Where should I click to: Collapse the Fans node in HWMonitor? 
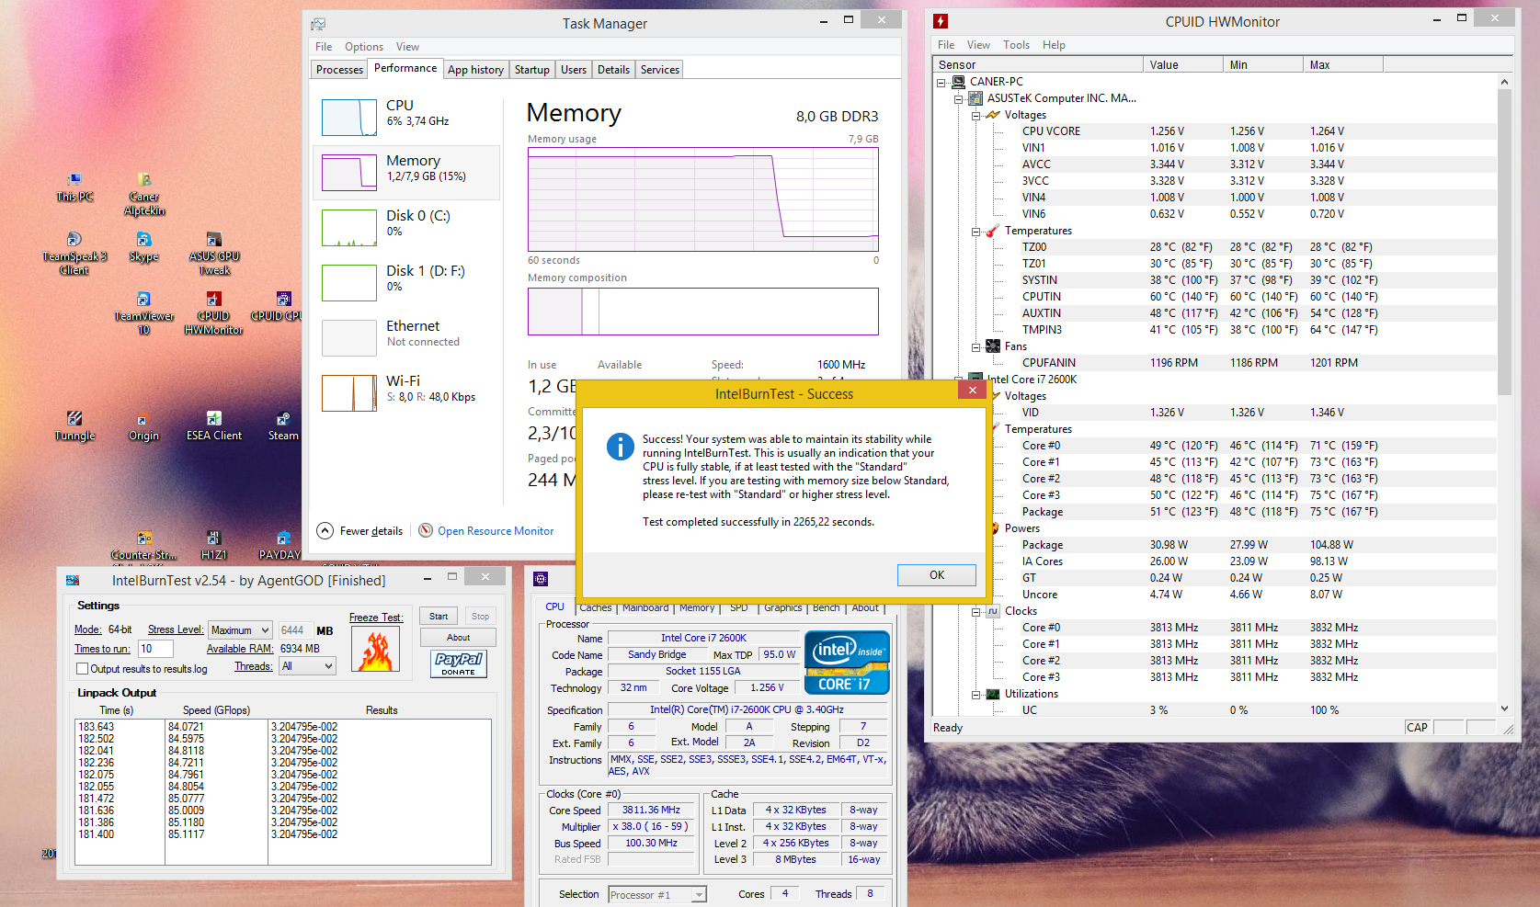pyautogui.click(x=976, y=346)
